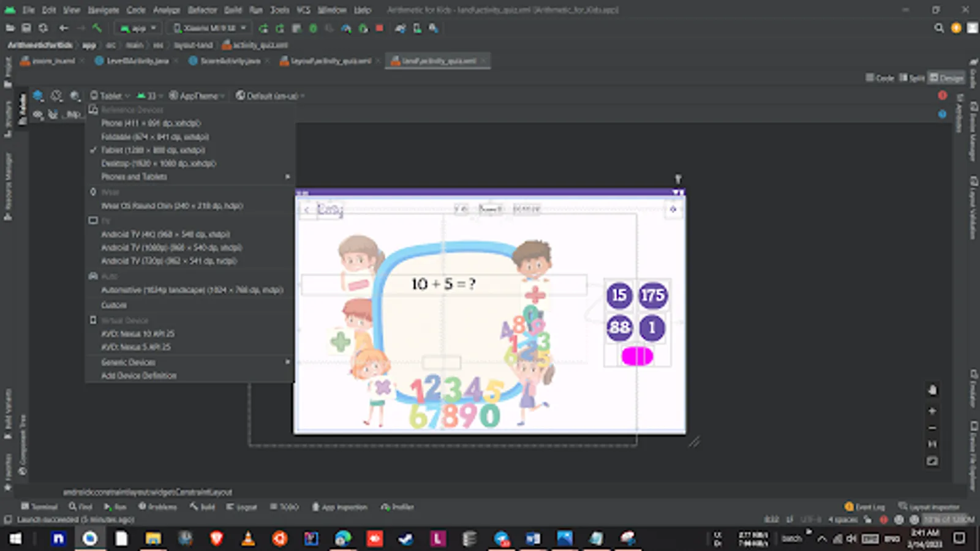Click the pan hand tool icon
The width and height of the screenshot is (980, 551).
click(932, 390)
